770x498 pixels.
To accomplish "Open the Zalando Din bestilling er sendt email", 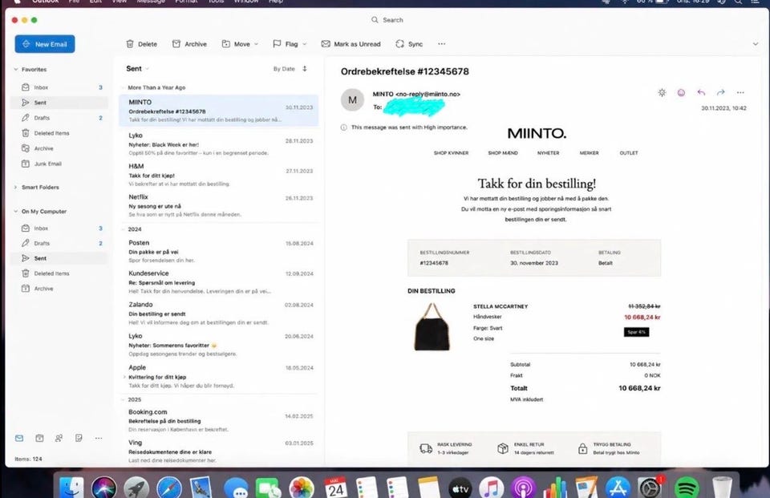I will tap(219, 314).
